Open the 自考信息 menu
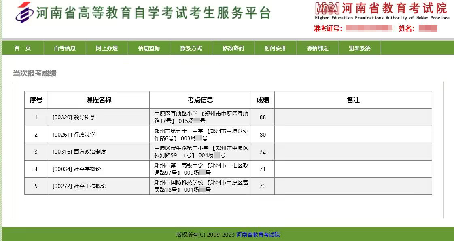The height and width of the screenshot is (241, 454). (x=65, y=48)
